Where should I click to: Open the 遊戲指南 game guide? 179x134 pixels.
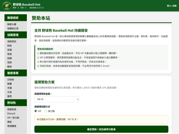pyautogui.click(x=12, y=110)
